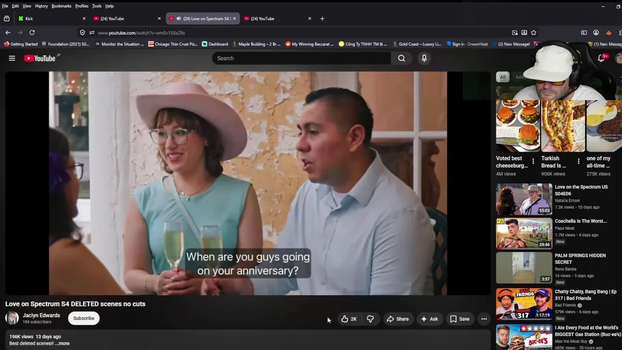The width and height of the screenshot is (622, 350).
Task: Mute the playing Love on Spectrum tab
Action: (179, 18)
